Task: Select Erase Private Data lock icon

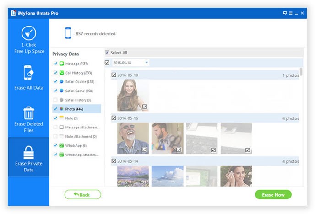Action: coord(29,153)
